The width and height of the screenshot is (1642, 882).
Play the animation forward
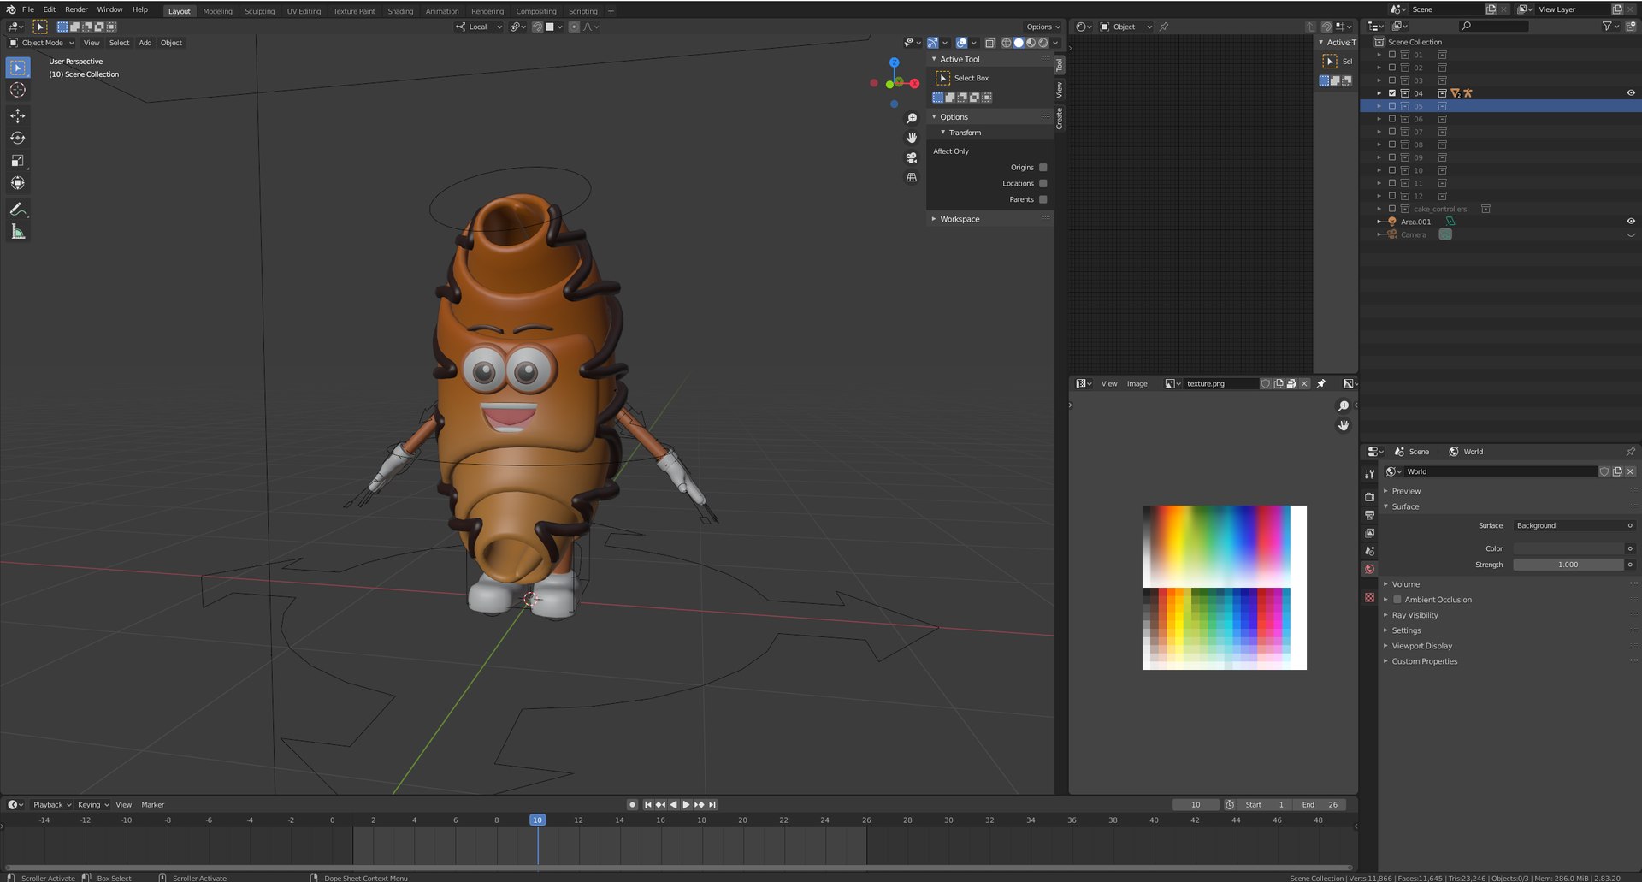686,805
